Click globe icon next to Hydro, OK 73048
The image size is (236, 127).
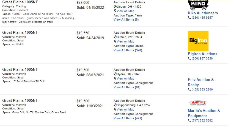(115, 74)
